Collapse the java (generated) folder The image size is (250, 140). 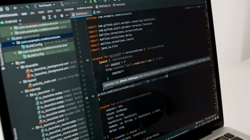tap(8, 38)
